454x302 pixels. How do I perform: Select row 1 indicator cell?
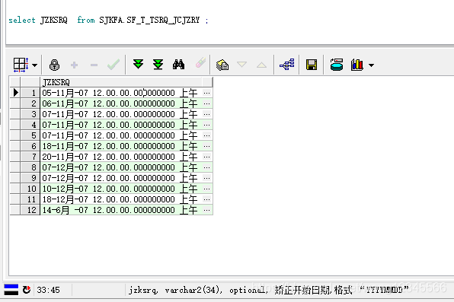[x=15, y=93]
